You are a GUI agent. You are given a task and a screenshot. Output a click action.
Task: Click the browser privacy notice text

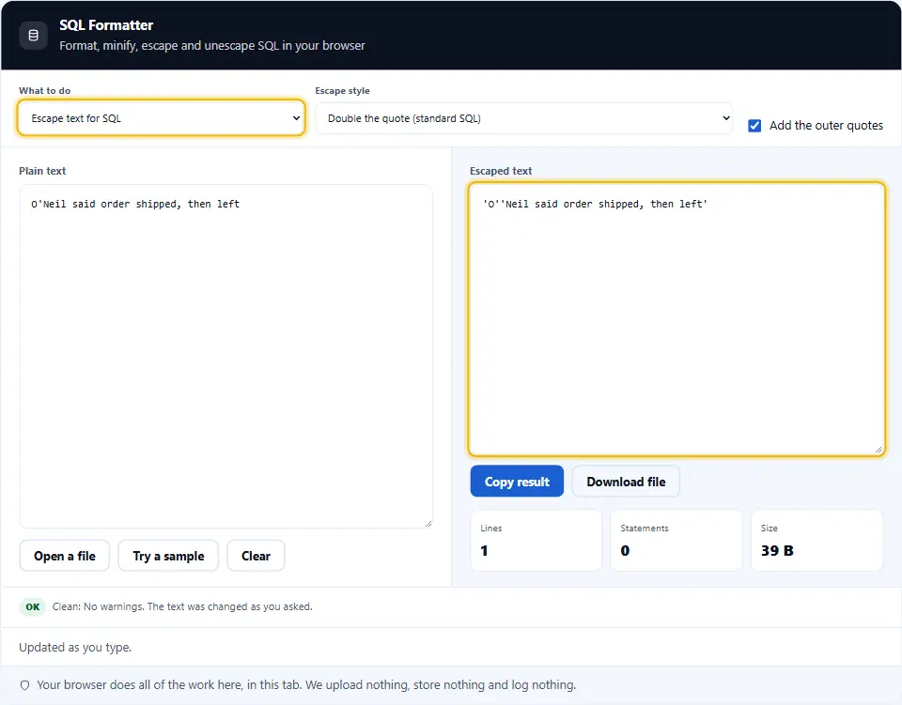[306, 685]
